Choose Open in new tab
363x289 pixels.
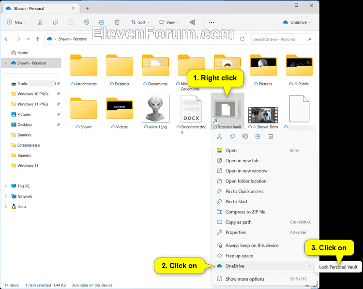pos(264,161)
